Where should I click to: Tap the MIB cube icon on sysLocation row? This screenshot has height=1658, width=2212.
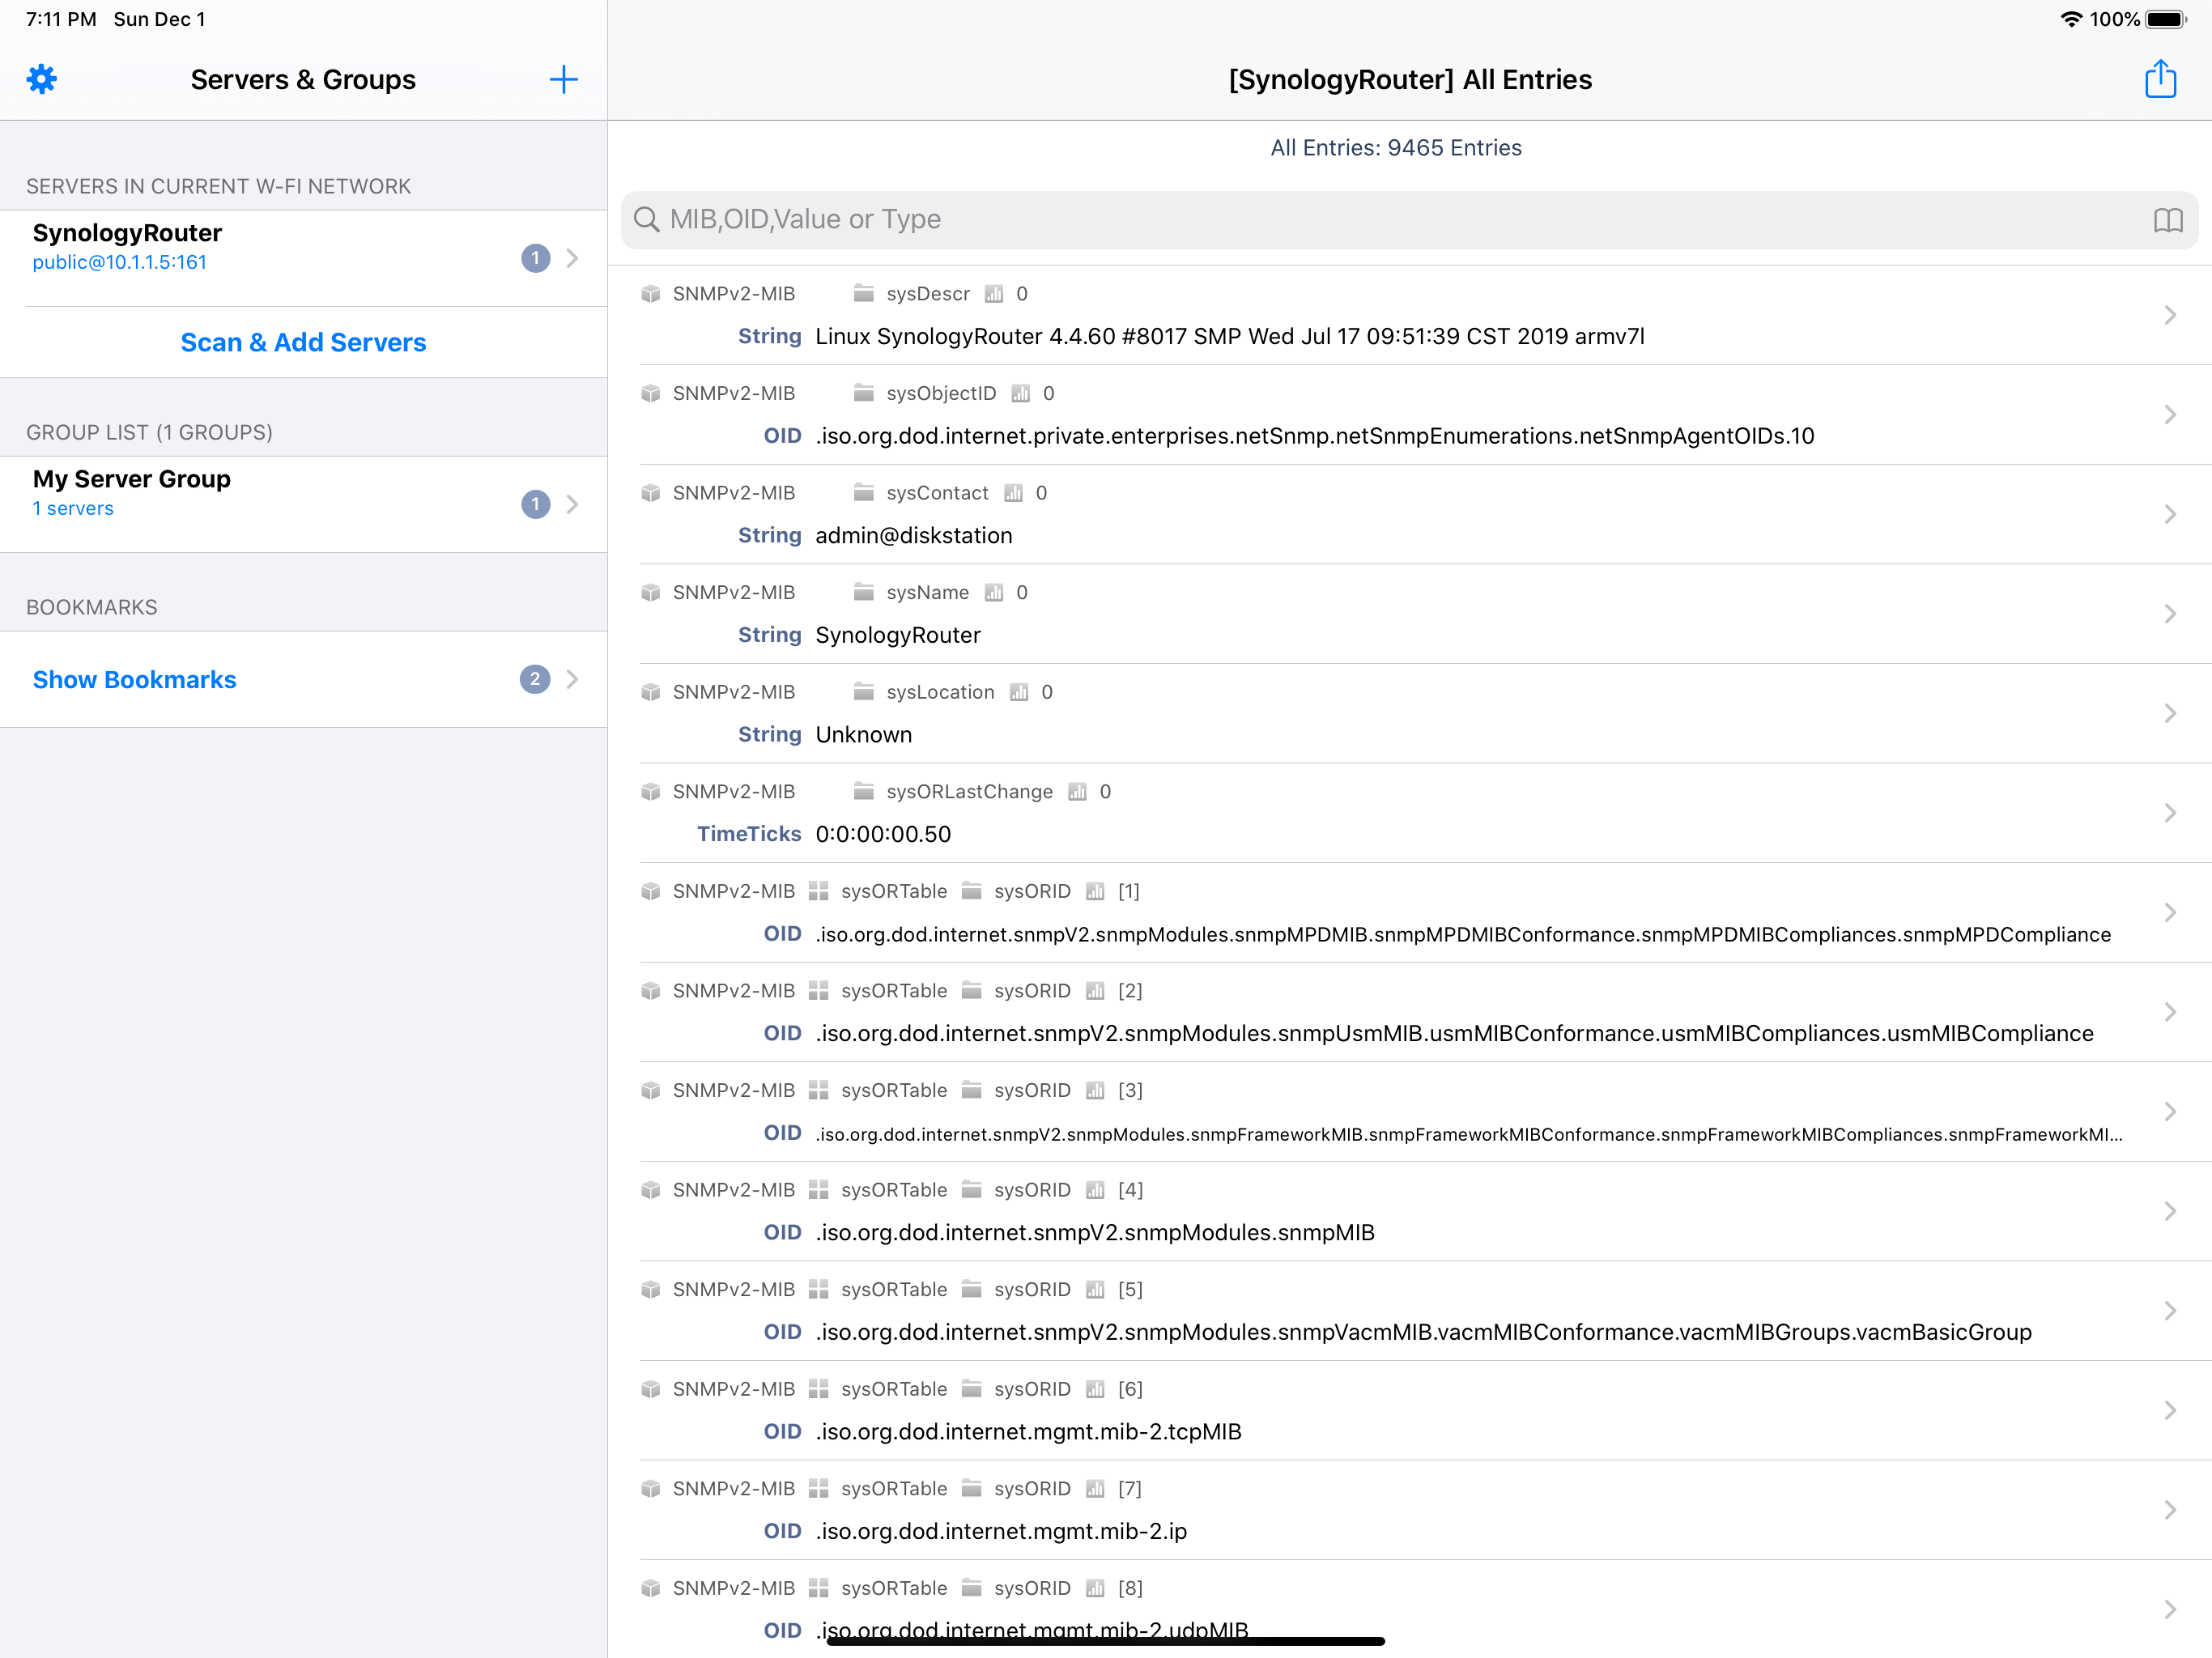pyautogui.click(x=651, y=692)
